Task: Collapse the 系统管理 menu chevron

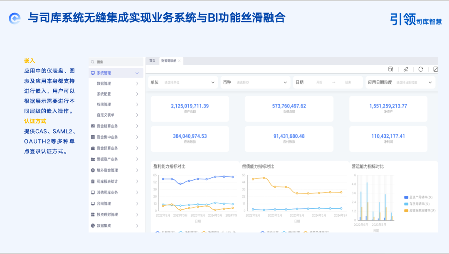Action: pyautogui.click(x=138, y=72)
